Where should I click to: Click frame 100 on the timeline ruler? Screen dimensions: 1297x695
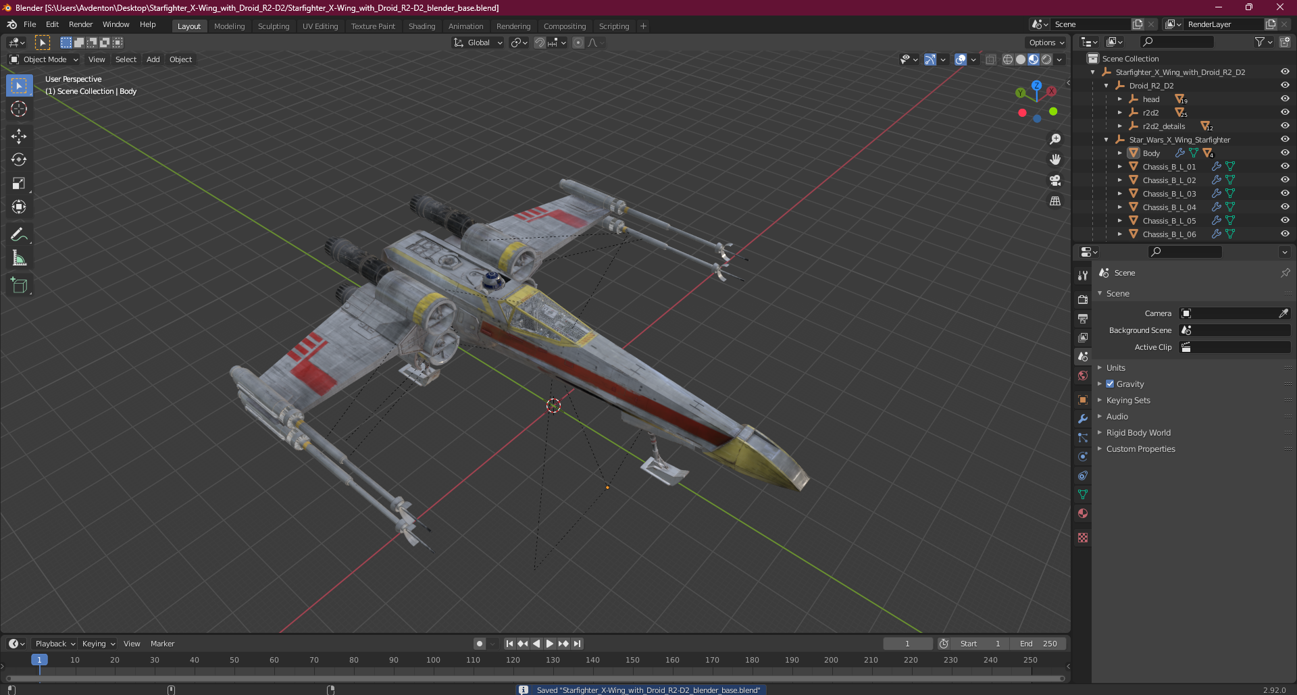pos(433,660)
